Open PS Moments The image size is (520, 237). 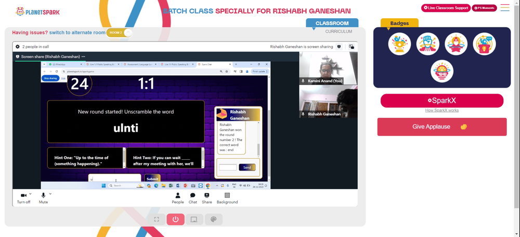[484, 8]
